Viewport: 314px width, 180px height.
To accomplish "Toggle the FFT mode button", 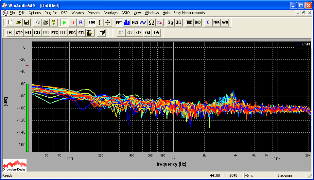I will [118, 23].
